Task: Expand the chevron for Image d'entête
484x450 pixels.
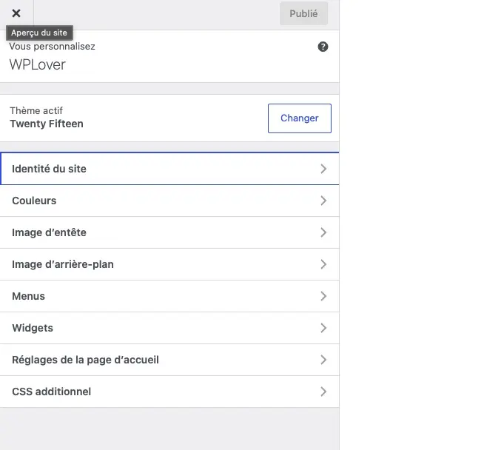Action: coord(323,232)
